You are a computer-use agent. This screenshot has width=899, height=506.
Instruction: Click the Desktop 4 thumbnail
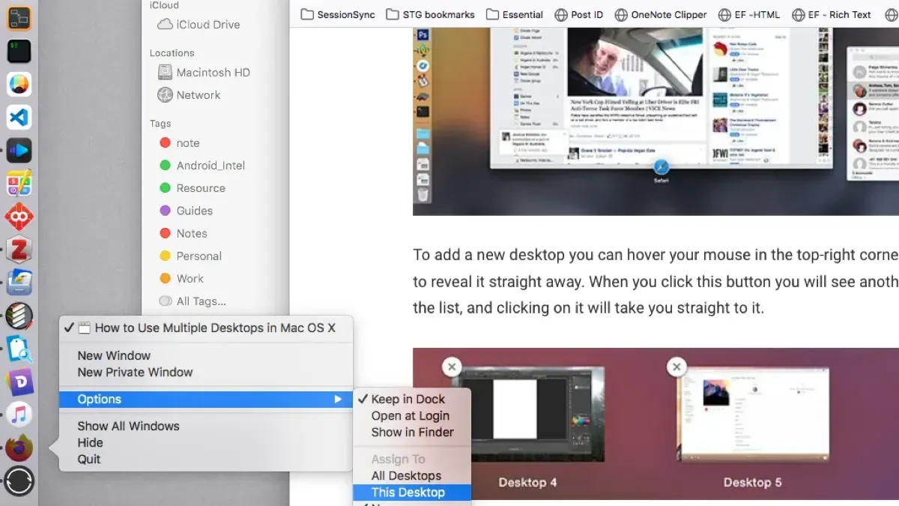(x=528, y=414)
